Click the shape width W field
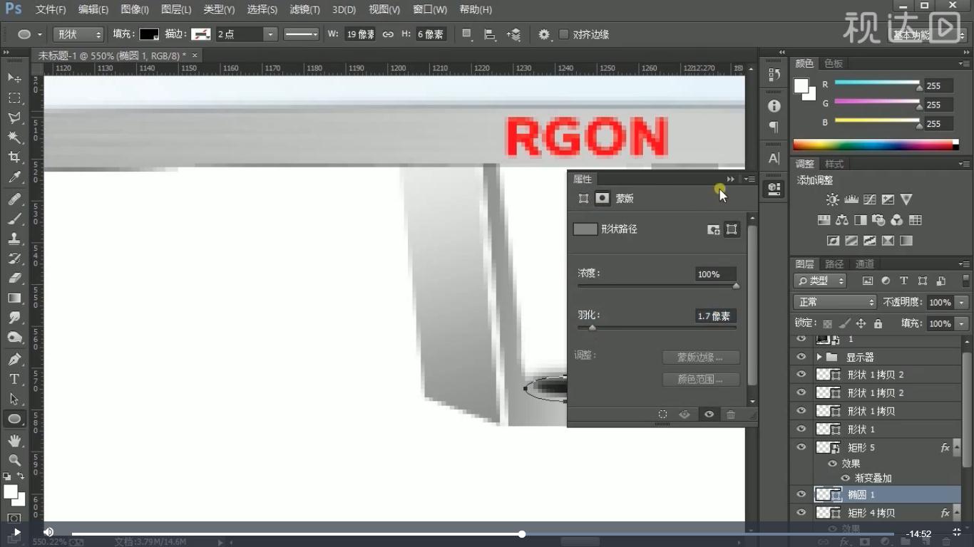974x547 pixels. 360,34
